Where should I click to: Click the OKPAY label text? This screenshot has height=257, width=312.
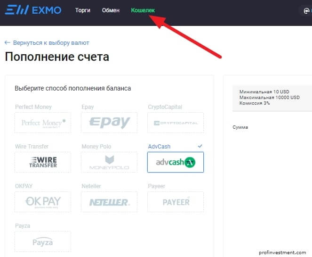tap(24, 186)
